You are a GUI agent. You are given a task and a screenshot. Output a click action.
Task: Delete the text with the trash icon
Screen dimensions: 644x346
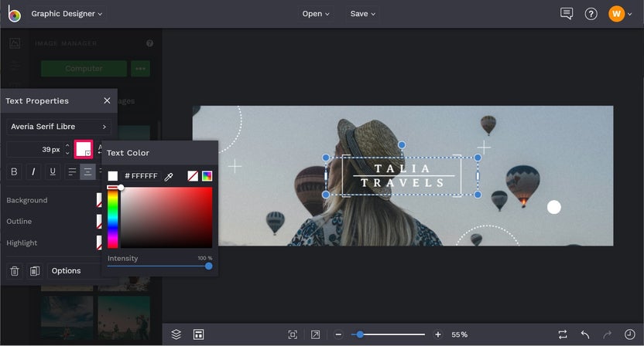coord(15,271)
